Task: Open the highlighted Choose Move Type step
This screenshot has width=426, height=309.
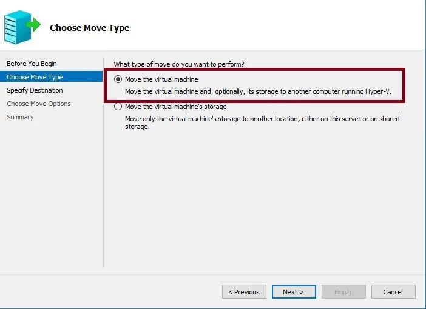Action: pyautogui.click(x=51, y=77)
